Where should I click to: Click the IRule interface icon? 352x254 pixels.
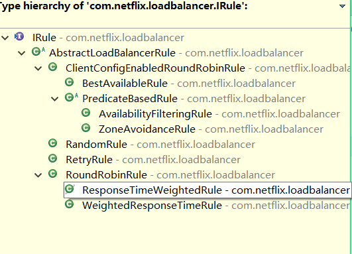coord(19,36)
